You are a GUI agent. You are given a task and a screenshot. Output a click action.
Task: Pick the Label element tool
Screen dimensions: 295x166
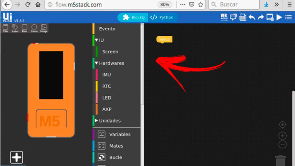[x=15, y=28]
